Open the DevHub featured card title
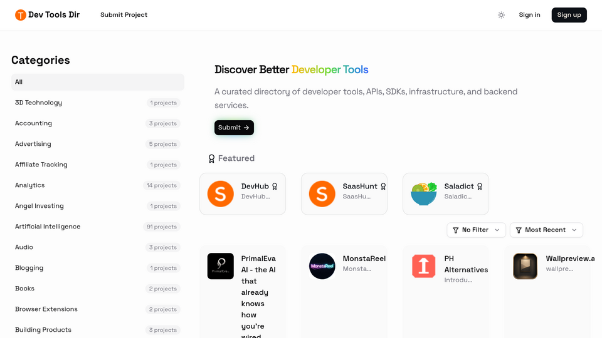The image size is (602, 338). pyautogui.click(x=255, y=187)
